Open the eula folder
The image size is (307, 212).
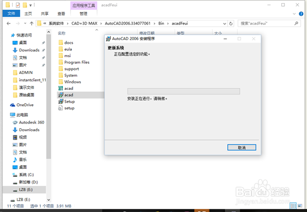point(65,49)
